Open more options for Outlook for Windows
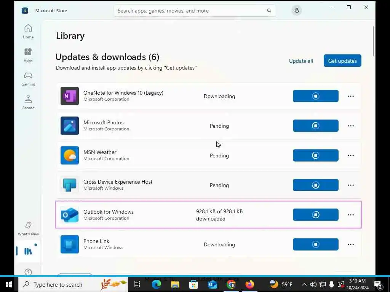The width and height of the screenshot is (390, 292). click(x=351, y=215)
